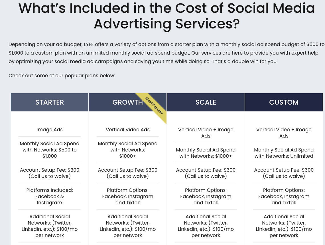Screen dimensions: 325x245
Task: Click Custom's Account Setup Fee $300 text
Action: click(284, 173)
